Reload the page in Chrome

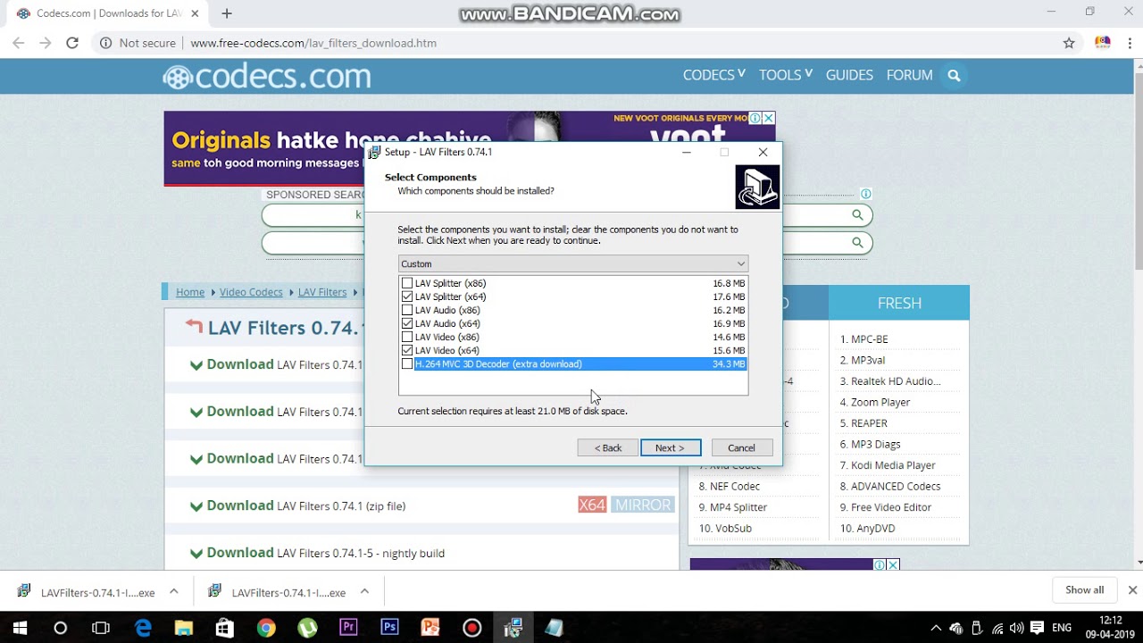pyautogui.click(x=72, y=43)
